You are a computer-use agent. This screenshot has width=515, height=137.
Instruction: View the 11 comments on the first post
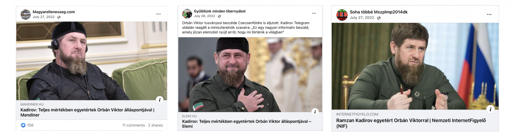[134, 125]
